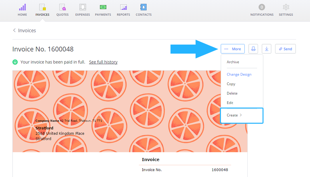310x177 pixels.
Task: Download the invoice using download icon
Action: tap(266, 49)
